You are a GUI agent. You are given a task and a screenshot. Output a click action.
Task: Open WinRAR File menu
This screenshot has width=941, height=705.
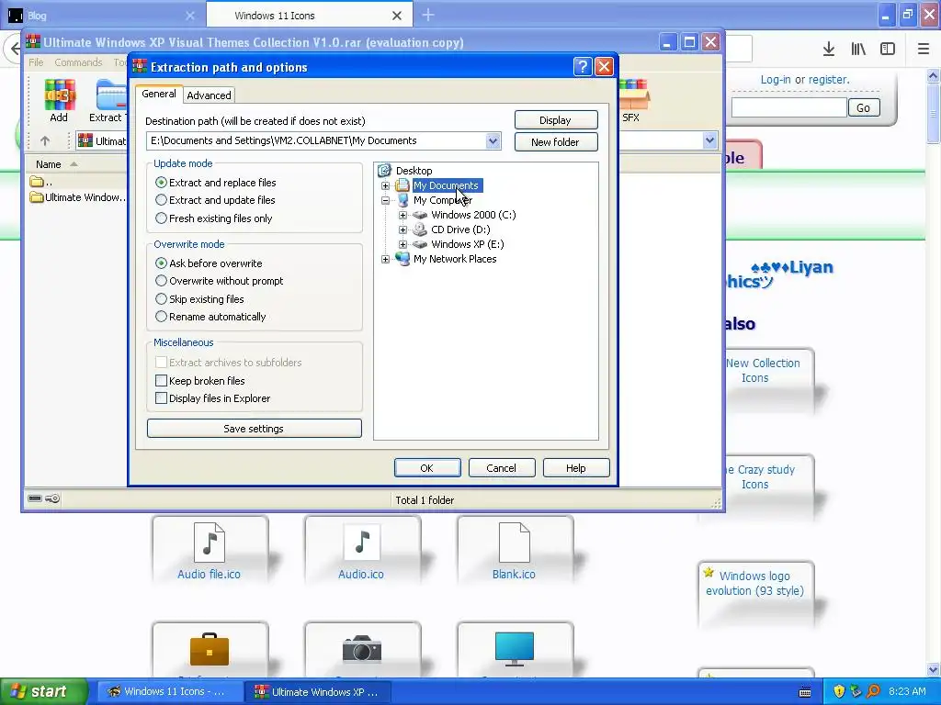click(x=36, y=62)
